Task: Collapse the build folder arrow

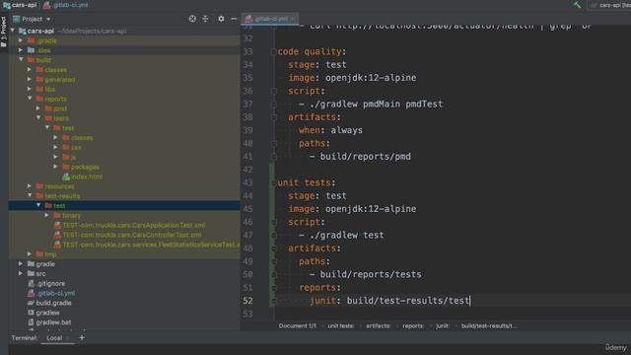Action: [x=21, y=59]
